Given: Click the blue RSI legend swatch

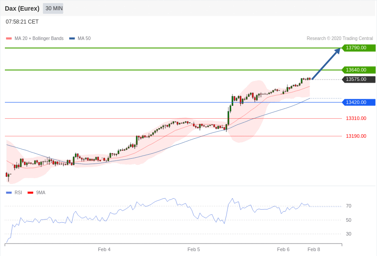Looking at the screenshot, I should 9,192.
